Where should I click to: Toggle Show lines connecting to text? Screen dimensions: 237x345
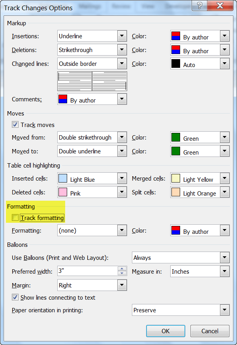(15, 297)
